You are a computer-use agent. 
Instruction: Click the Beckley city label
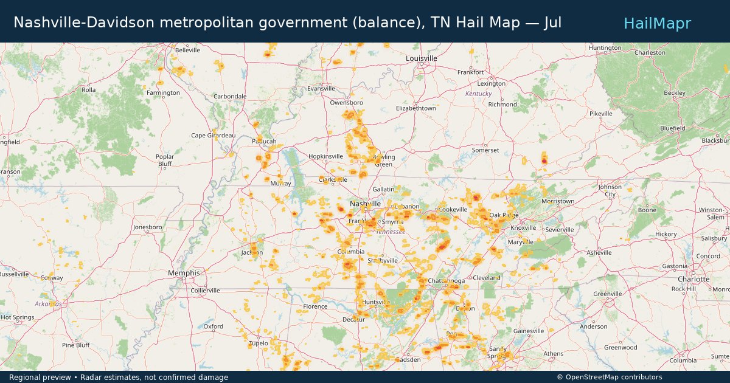click(675, 93)
